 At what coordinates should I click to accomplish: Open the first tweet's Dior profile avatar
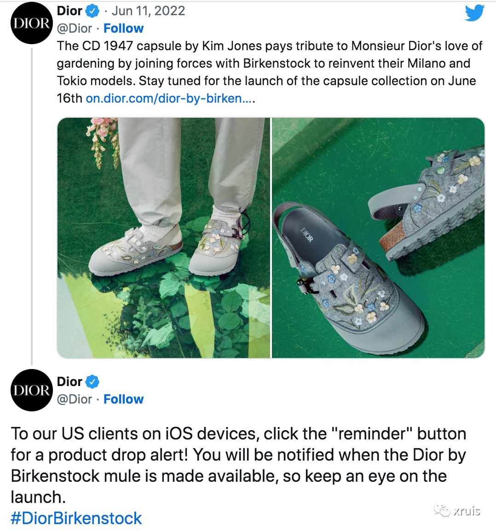click(x=31, y=23)
